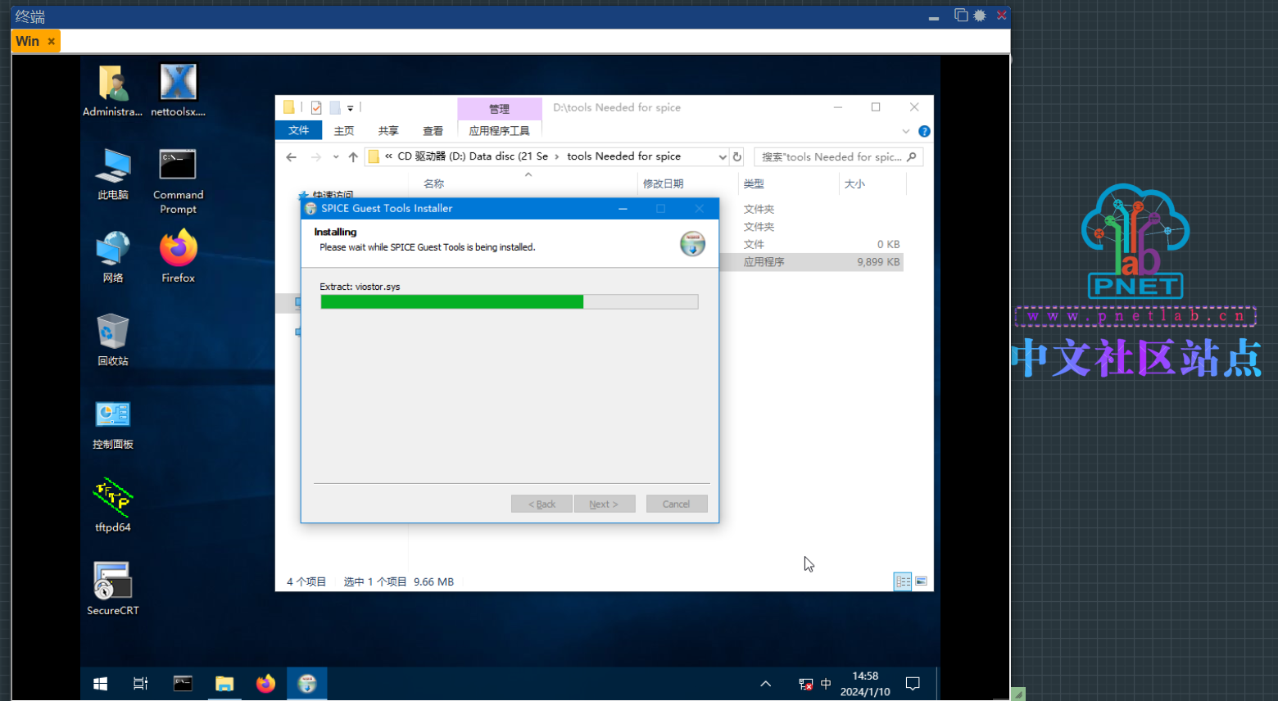Viewport: 1278px width, 701px height.
Task: Open the quick access toolbar customize dropdown
Action: click(350, 108)
